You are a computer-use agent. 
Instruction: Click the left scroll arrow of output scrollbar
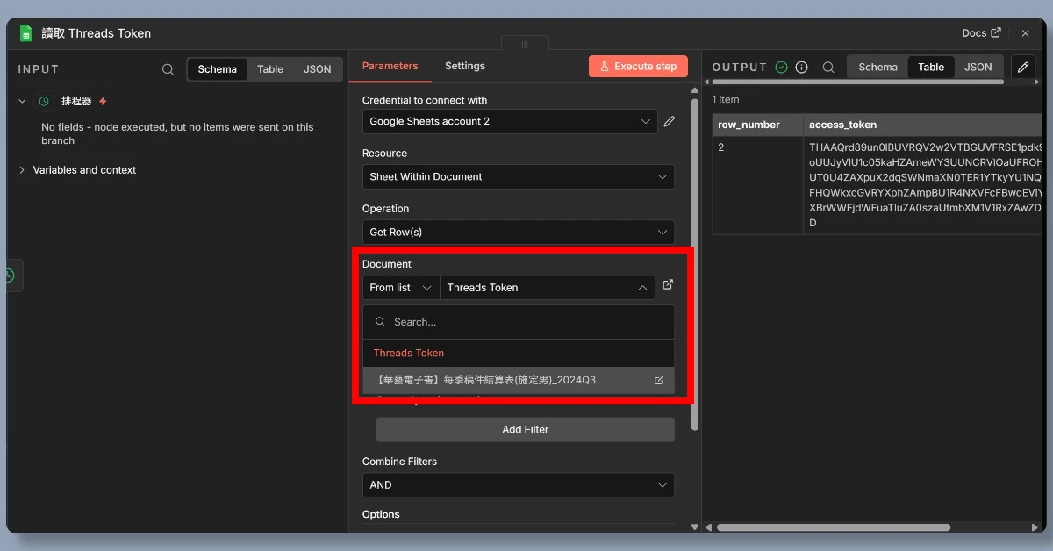tap(709, 527)
